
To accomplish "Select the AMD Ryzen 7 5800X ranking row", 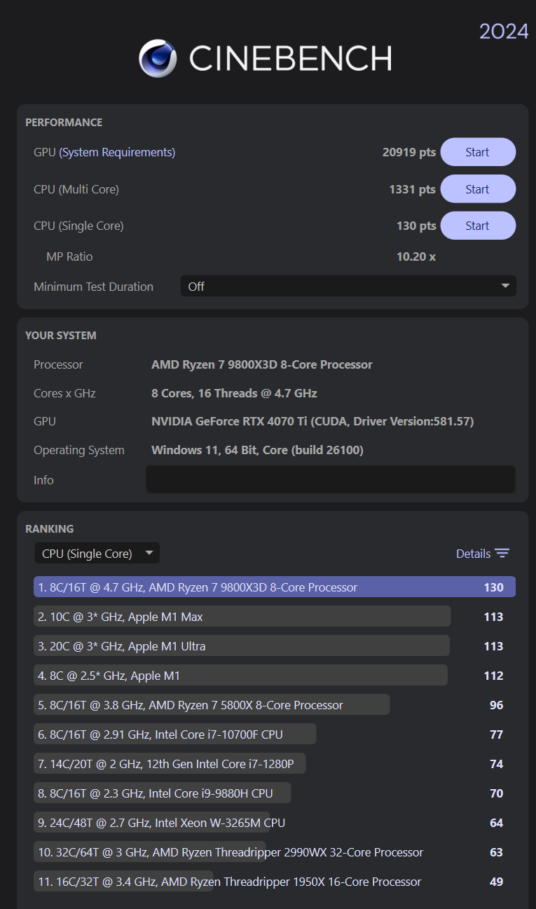I will (212, 705).
